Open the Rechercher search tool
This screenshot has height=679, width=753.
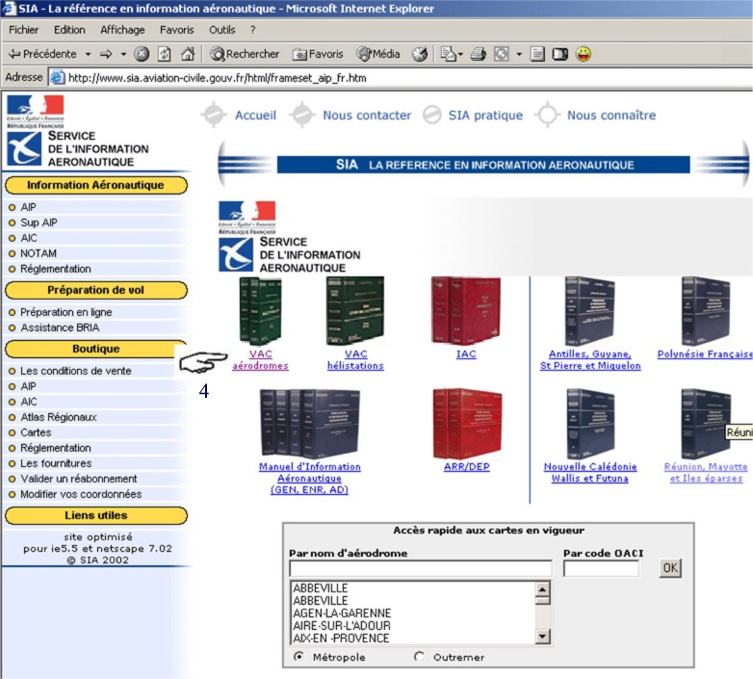point(245,54)
